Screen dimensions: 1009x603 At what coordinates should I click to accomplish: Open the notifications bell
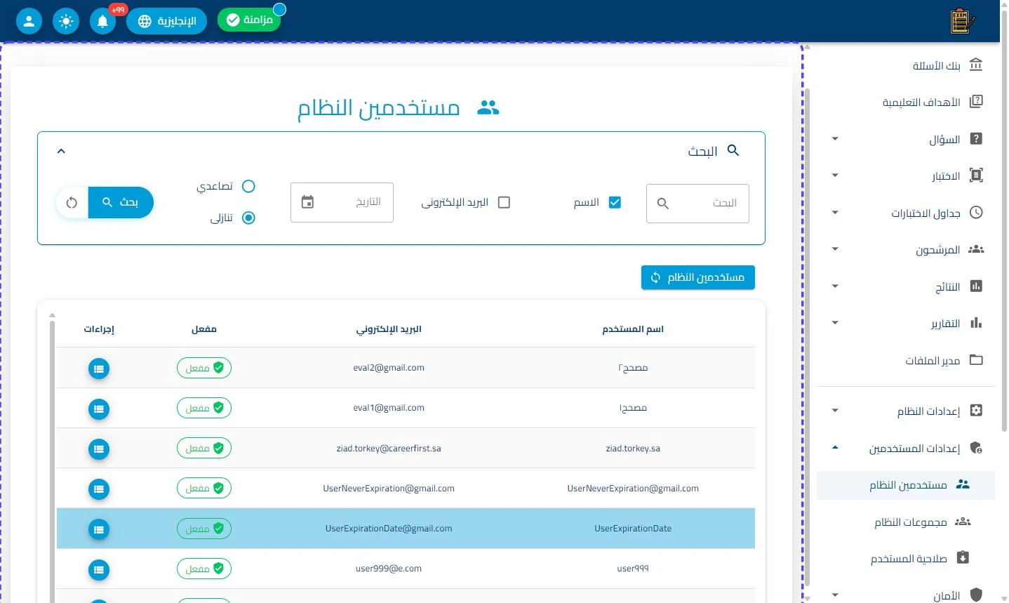tap(102, 21)
